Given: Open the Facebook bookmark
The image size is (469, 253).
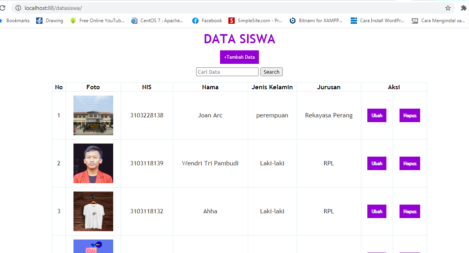Looking at the screenshot, I should coord(207,21).
